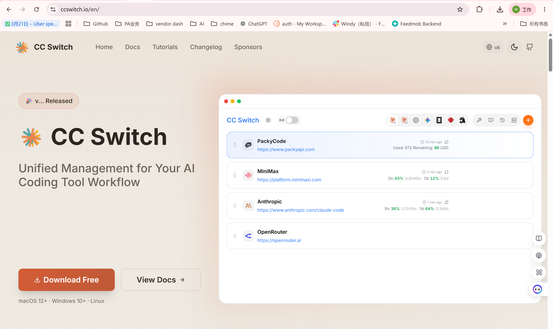This screenshot has height=329, width=553.
Task: Toggle dark mode moon icon
Action: [514, 47]
